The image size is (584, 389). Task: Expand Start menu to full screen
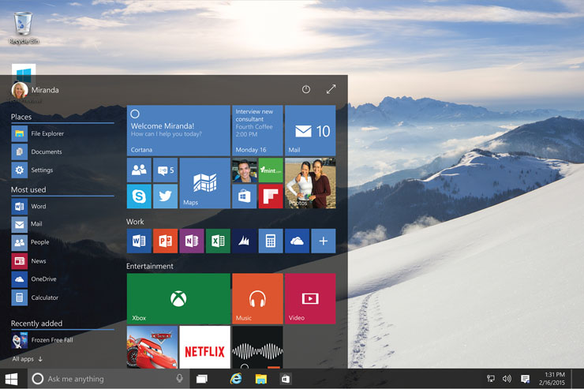point(331,90)
